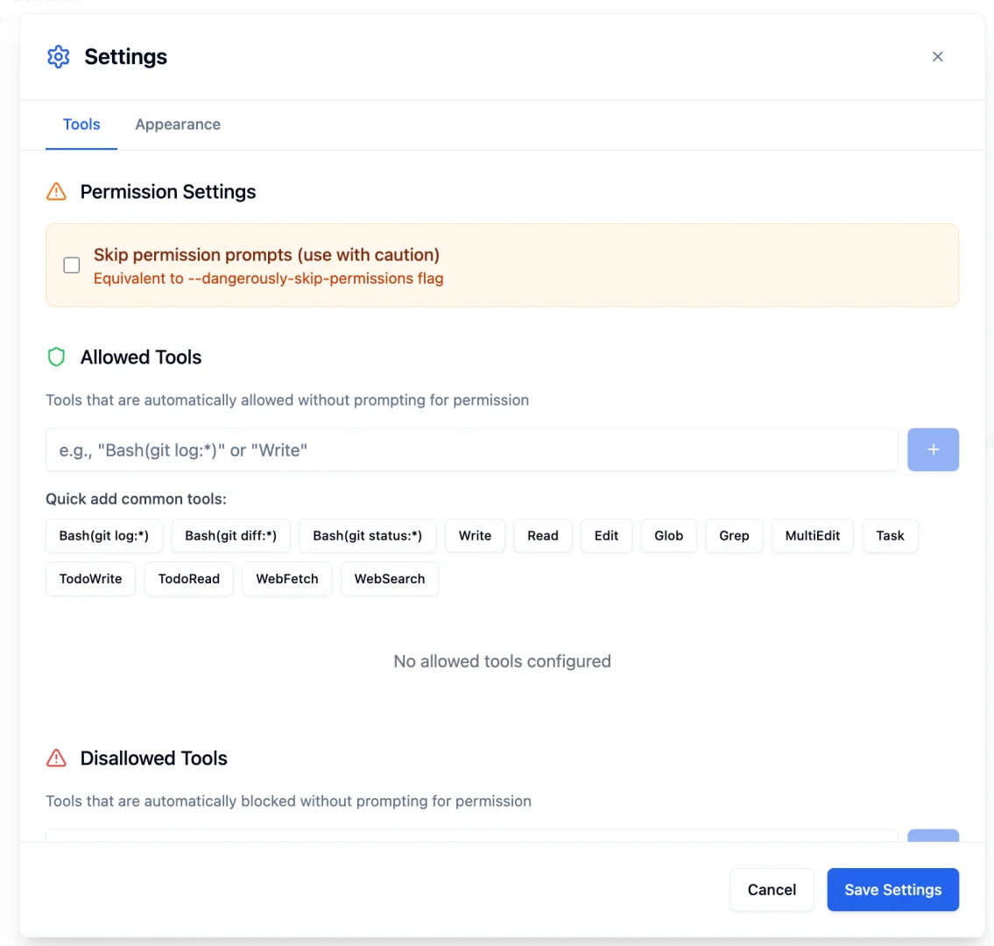
Task: Quick add Bash(git status:*) tool
Action: click(367, 536)
